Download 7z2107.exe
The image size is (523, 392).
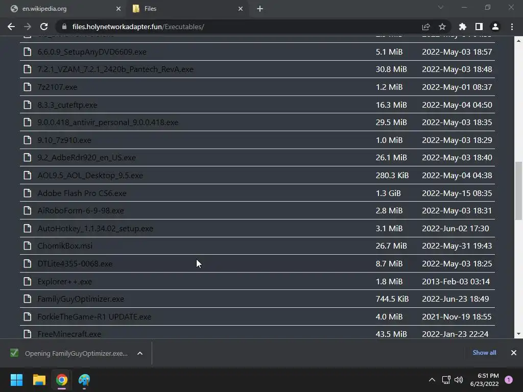(x=57, y=87)
